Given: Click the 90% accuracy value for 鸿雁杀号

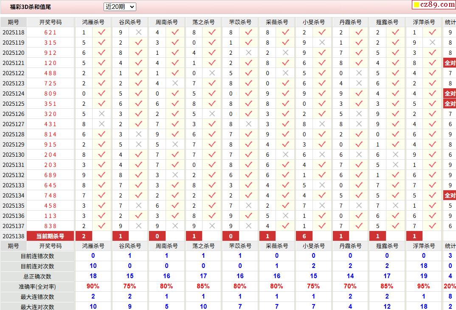Looking at the screenshot, I should click(x=93, y=286).
